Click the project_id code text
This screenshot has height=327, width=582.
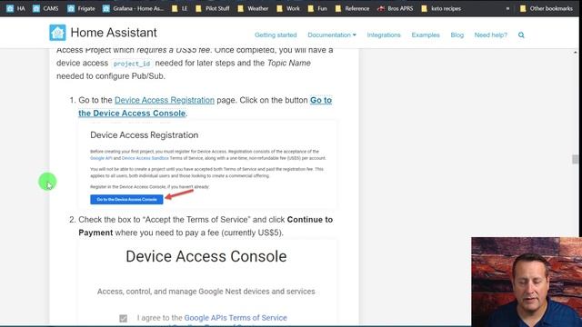coord(132,64)
